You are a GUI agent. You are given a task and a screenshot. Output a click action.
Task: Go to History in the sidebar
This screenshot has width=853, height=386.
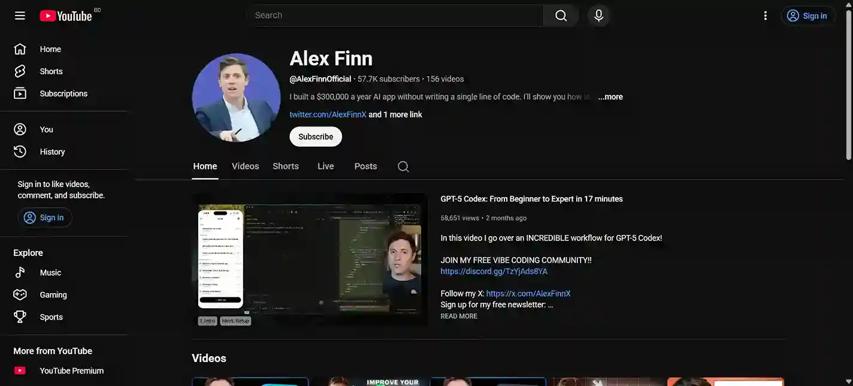click(52, 152)
